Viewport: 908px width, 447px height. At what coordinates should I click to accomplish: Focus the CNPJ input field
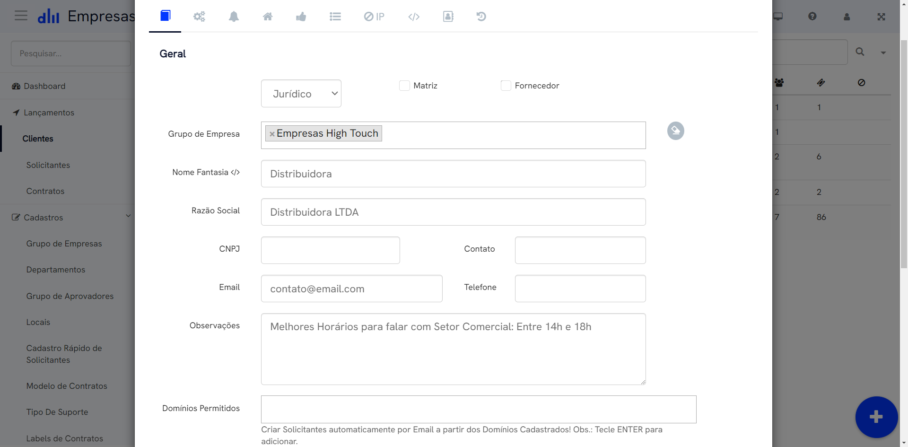pyautogui.click(x=331, y=250)
